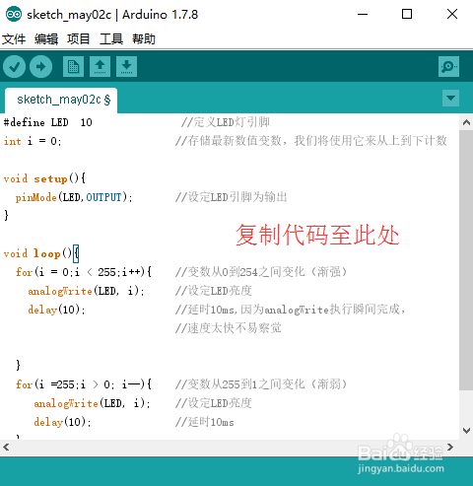Image resolution: width=473 pixels, height=486 pixels.
Task: Click the first 'delay(10);' line
Action: (x=56, y=310)
